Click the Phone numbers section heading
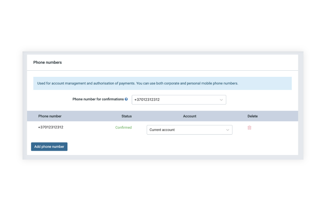 [48, 63]
